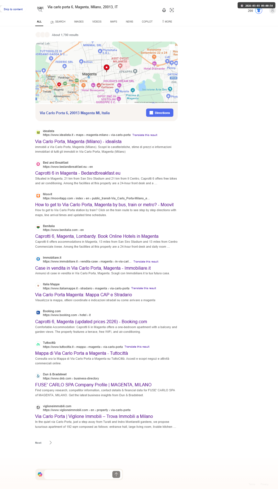Click the Moovit favicon

tap(38, 195)
